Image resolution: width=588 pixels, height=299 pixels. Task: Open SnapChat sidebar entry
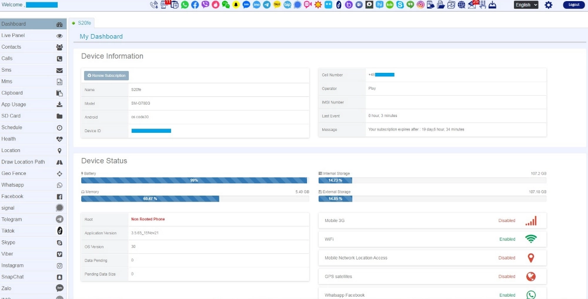point(34,277)
